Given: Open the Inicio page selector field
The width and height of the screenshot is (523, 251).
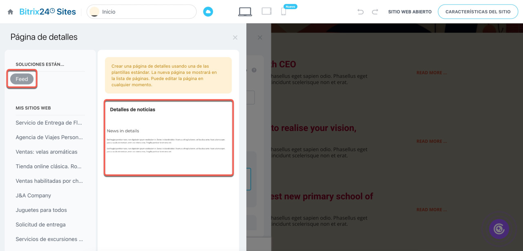Looking at the screenshot, I should coord(141,12).
